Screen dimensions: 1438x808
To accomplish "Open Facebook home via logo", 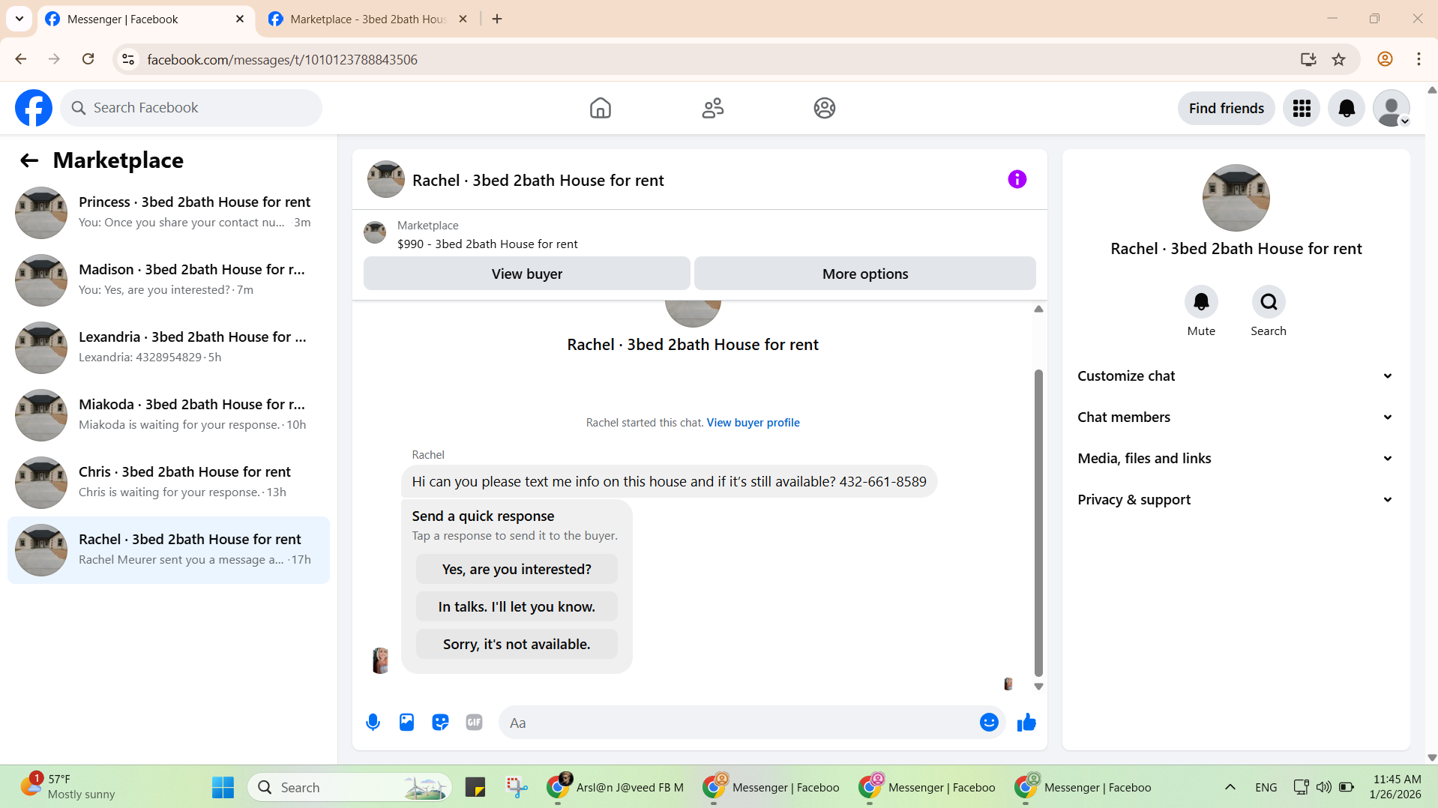I will click(34, 108).
